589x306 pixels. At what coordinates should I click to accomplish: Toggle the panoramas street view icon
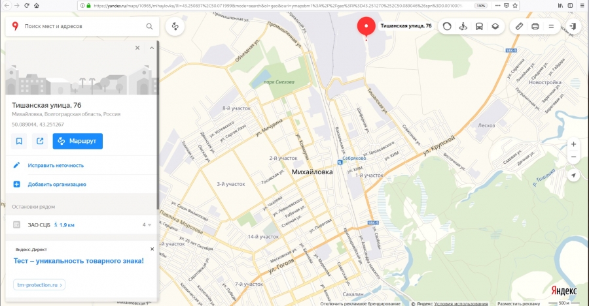[463, 26]
